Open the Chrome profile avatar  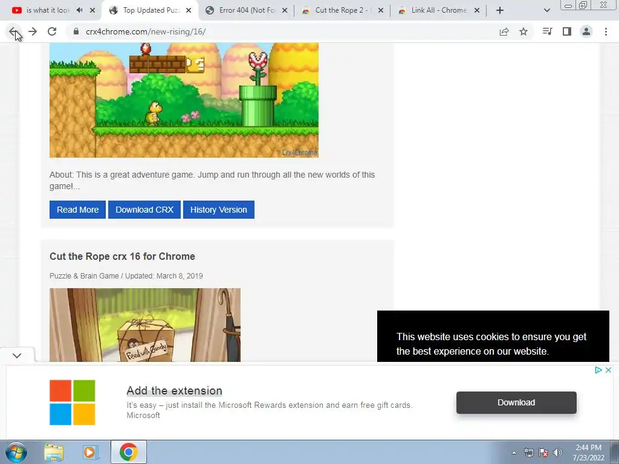pyautogui.click(x=586, y=31)
